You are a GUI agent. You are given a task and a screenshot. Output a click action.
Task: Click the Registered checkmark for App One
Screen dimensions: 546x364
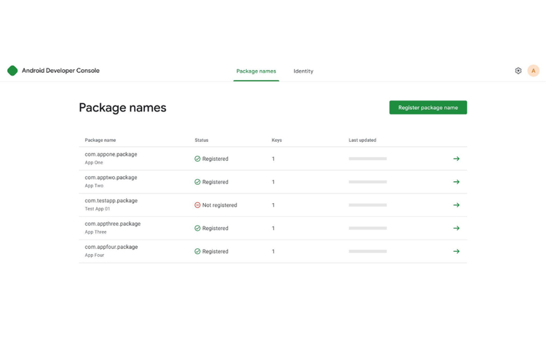197,159
